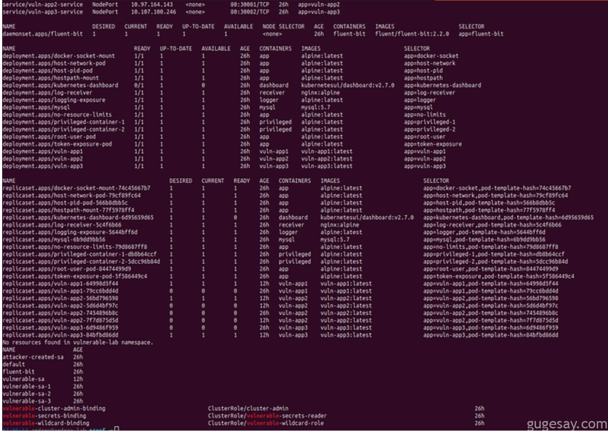Click the terminal cursor at the prompt

point(116,429)
